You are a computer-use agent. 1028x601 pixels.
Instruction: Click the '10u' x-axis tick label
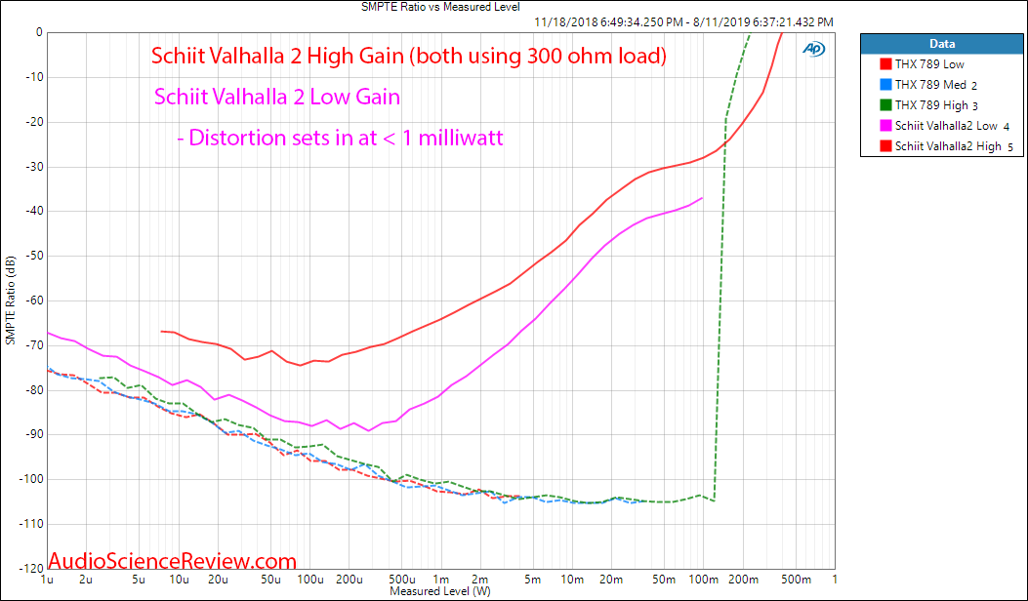tap(179, 581)
